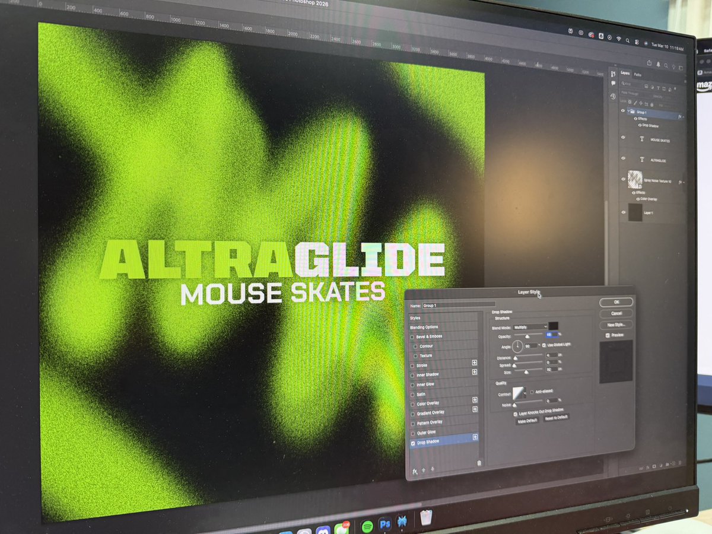Hide the Spray Noise Texture 10 layer
Screen dimensions: 712x534
coord(624,179)
